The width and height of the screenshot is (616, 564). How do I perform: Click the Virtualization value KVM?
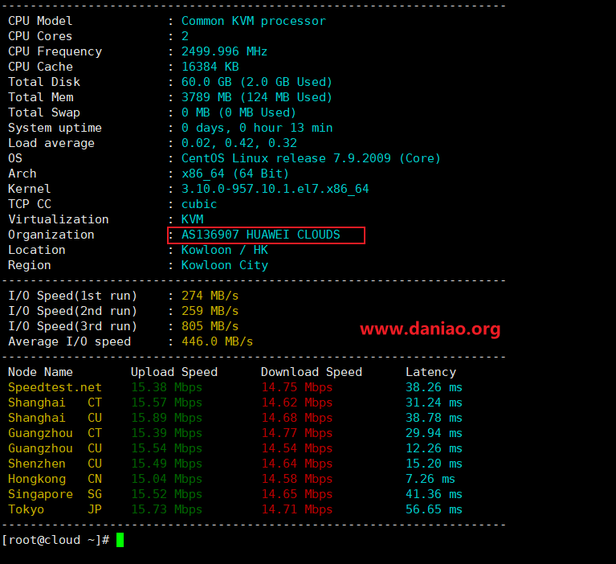click(193, 219)
